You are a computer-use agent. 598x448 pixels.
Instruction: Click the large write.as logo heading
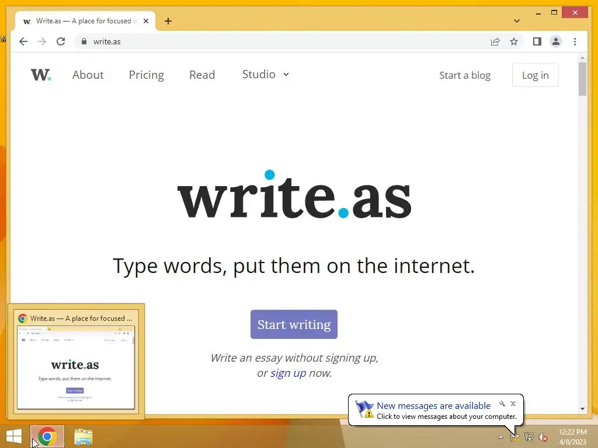coord(294,195)
